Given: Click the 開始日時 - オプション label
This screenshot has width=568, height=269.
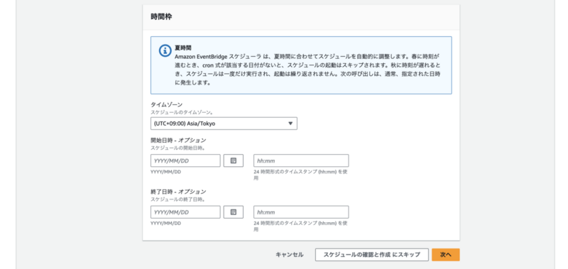Looking at the screenshot, I should tap(178, 140).
